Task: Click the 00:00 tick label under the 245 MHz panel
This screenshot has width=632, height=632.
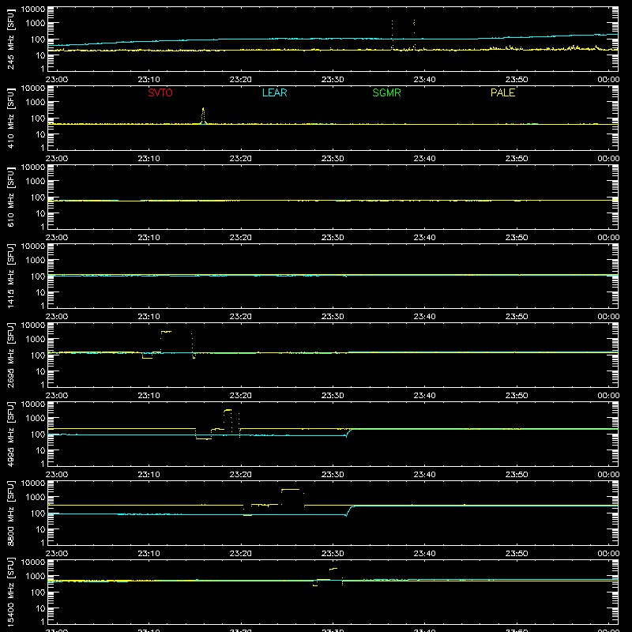Action: 608,80
